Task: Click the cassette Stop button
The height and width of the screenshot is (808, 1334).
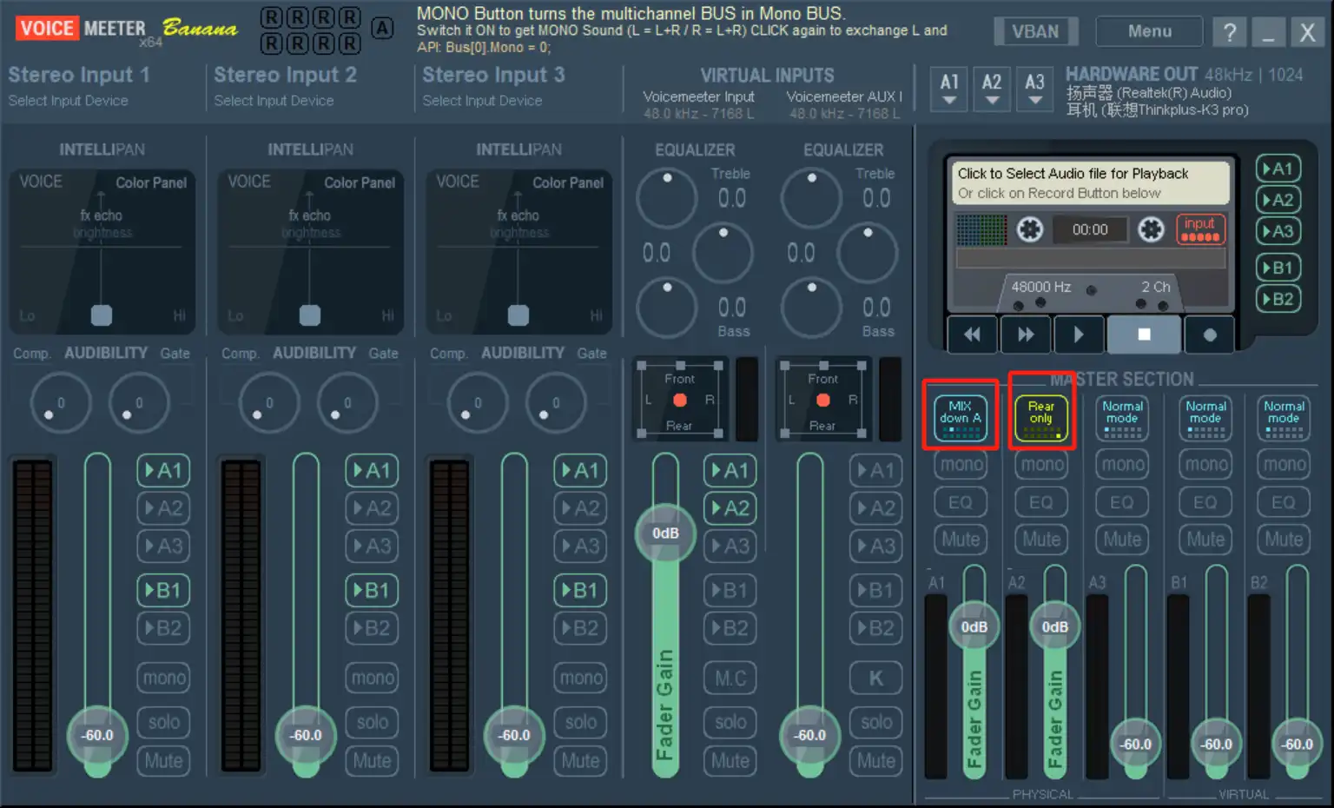Action: coord(1144,334)
